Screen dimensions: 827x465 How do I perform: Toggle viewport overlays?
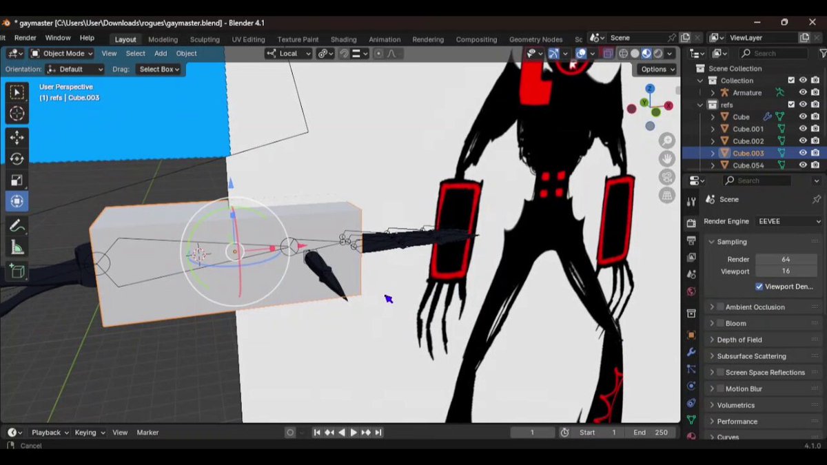pos(582,53)
